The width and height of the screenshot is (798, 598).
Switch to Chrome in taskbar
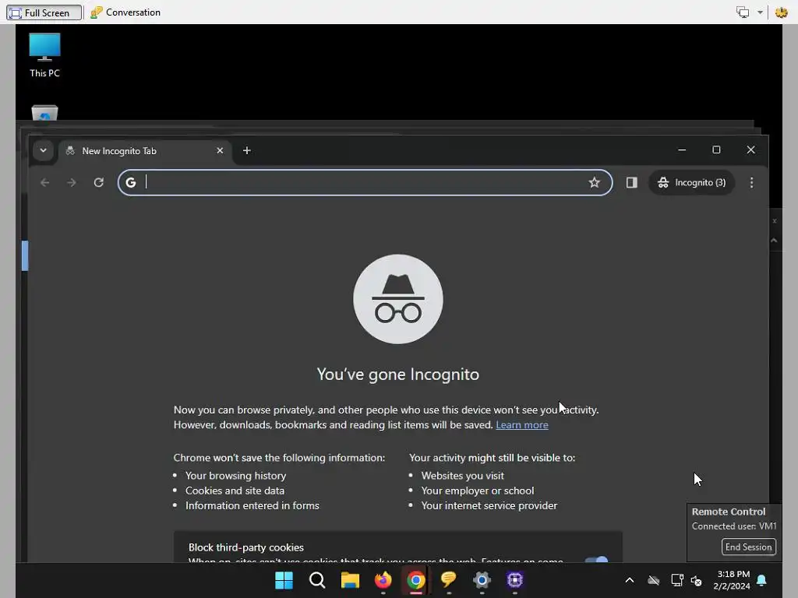[416, 580]
